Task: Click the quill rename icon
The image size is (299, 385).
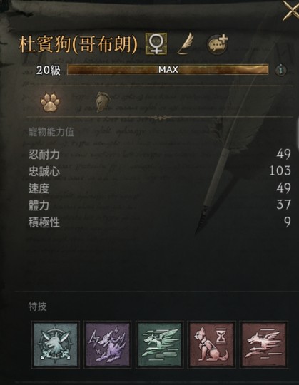Action: [186, 44]
